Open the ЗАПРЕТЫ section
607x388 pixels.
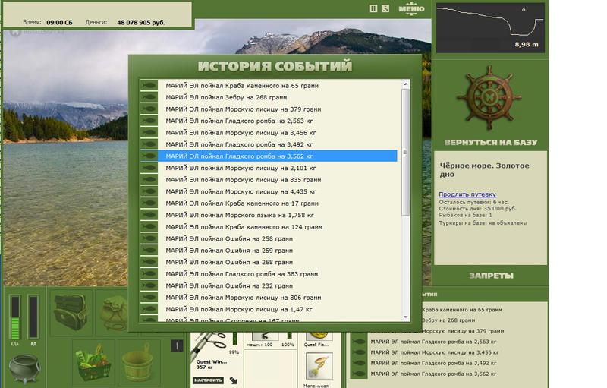coord(491,276)
